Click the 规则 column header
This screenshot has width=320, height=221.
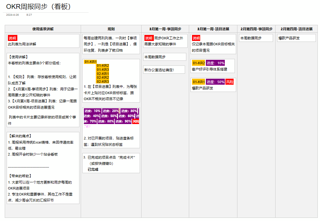click(x=111, y=29)
